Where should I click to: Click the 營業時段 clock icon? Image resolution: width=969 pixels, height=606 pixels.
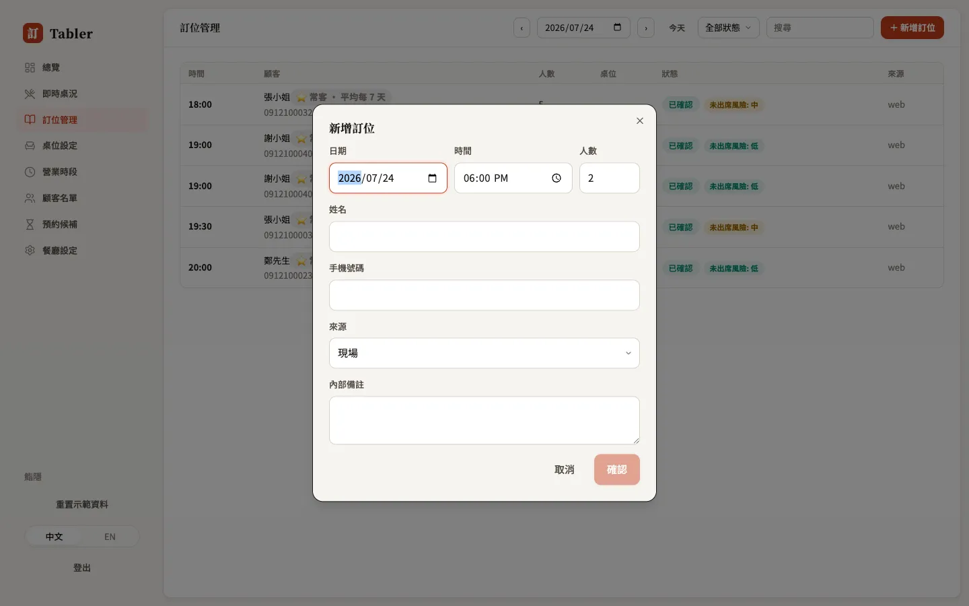point(30,172)
